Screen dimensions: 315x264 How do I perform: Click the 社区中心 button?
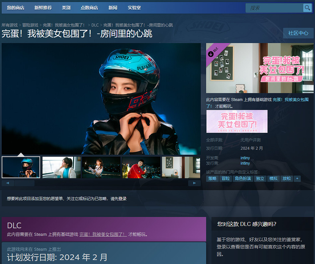tap(298, 33)
